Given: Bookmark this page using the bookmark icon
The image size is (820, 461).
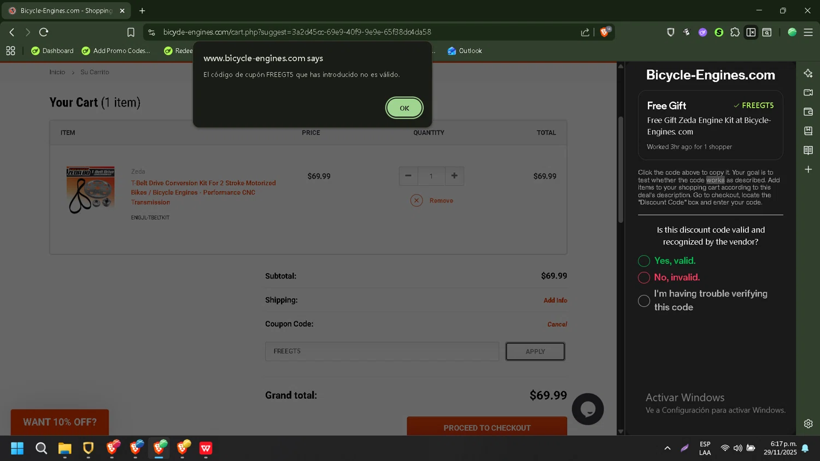Looking at the screenshot, I should tap(131, 32).
